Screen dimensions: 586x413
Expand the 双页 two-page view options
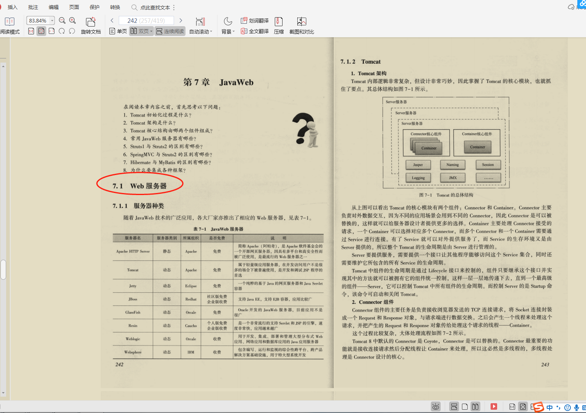point(150,31)
